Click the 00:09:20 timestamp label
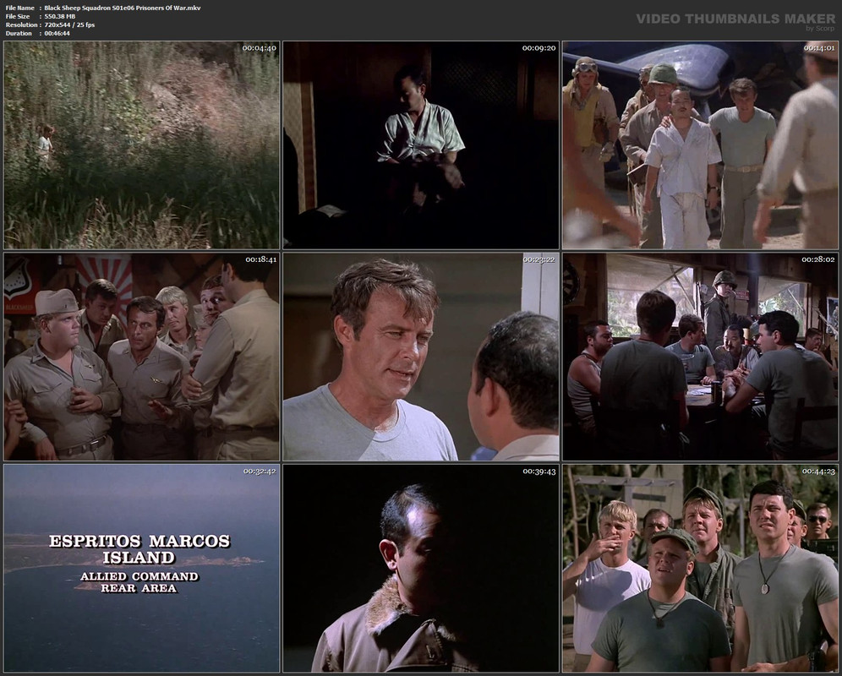 pos(539,48)
